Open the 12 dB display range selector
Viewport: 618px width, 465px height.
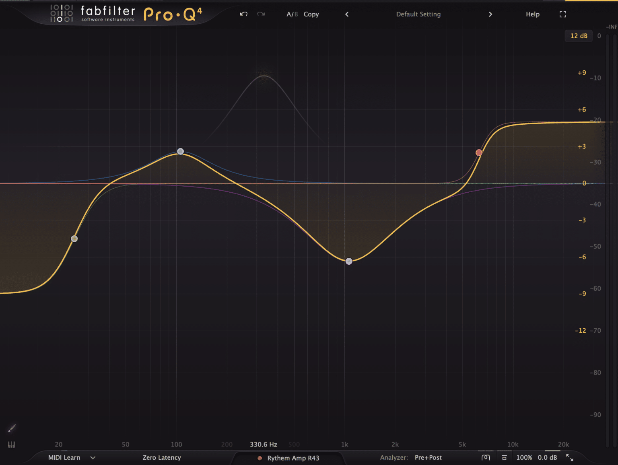[579, 36]
